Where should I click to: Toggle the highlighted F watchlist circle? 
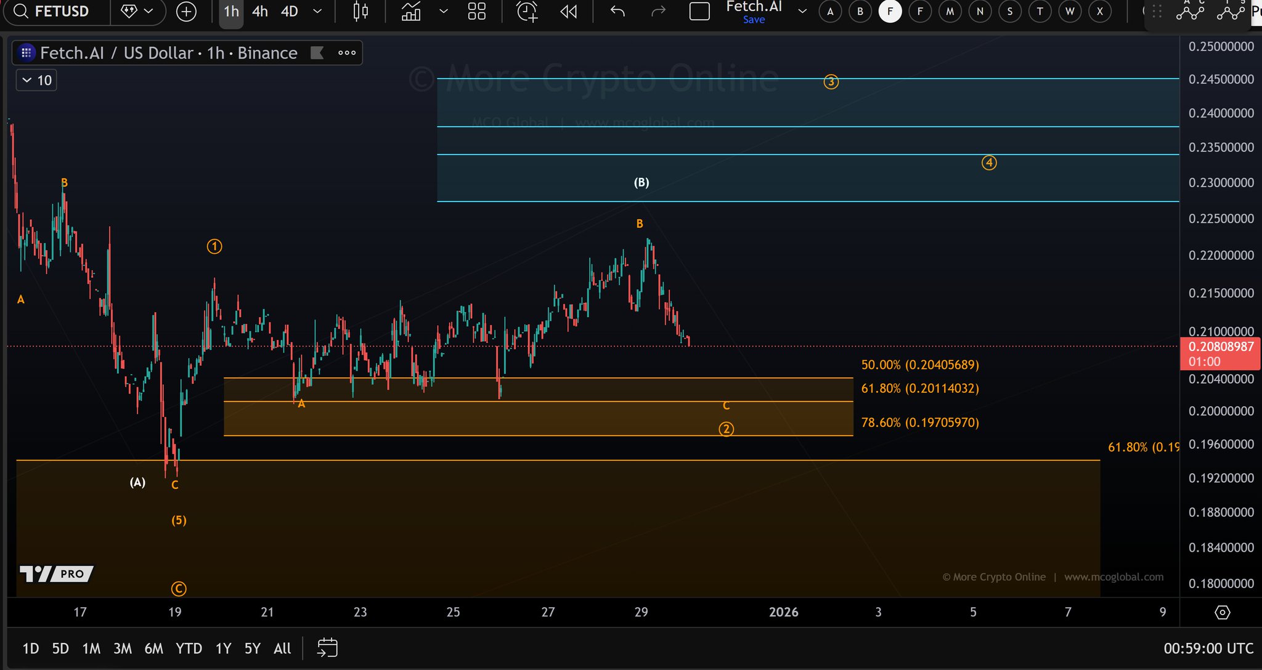(890, 11)
